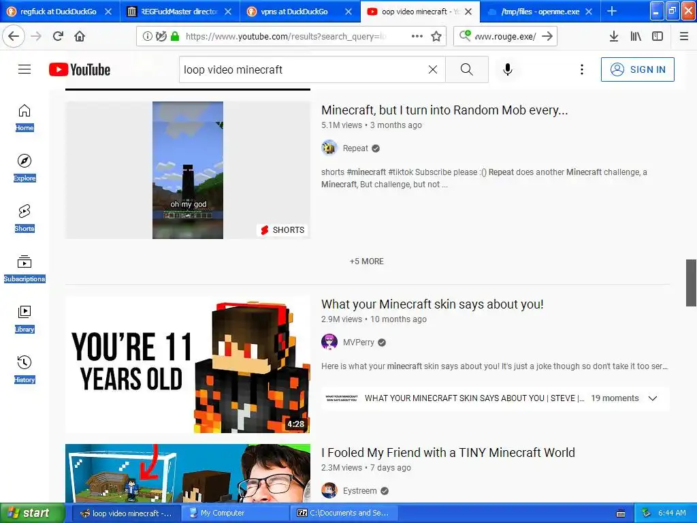This screenshot has width=697, height=523.
Task: Click the keyboard icon in system tray
Action: (621, 513)
